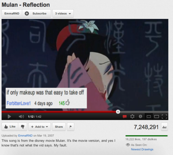173x155 pixels.
Task: Dislike the video with thumbs down
Action: pyautogui.click(x=22, y=127)
